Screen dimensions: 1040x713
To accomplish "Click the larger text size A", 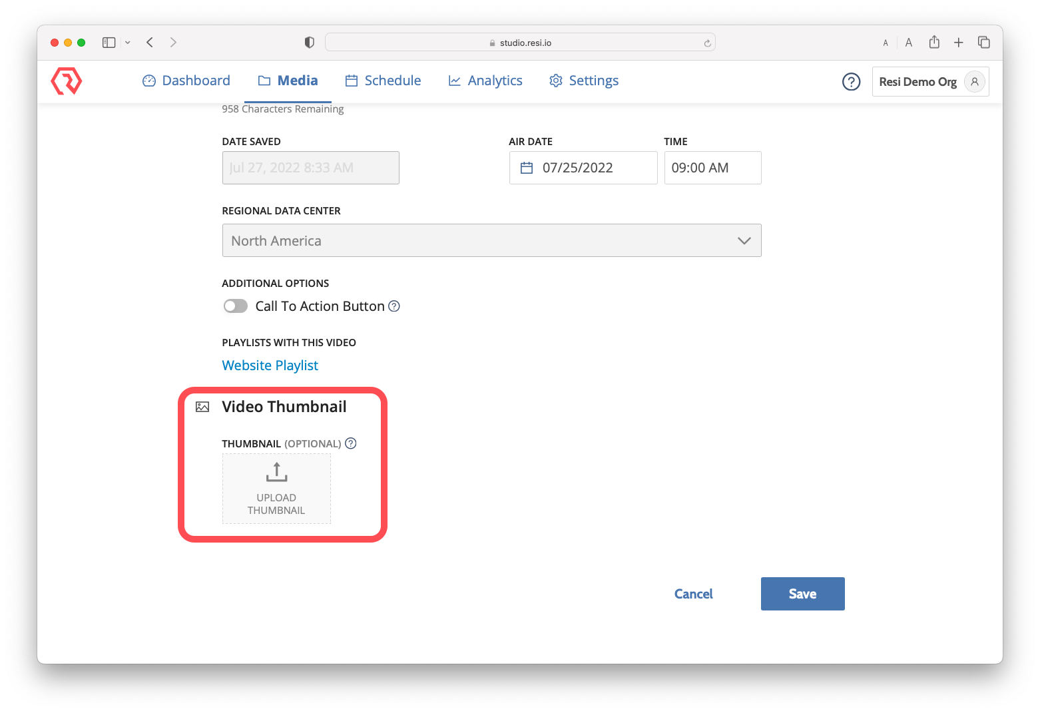I will tap(909, 43).
